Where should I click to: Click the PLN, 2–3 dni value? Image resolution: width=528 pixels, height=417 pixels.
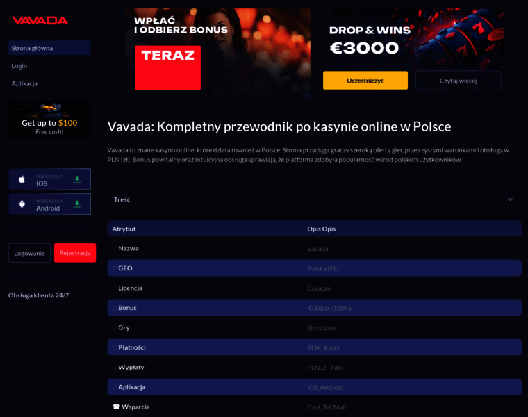pos(325,368)
